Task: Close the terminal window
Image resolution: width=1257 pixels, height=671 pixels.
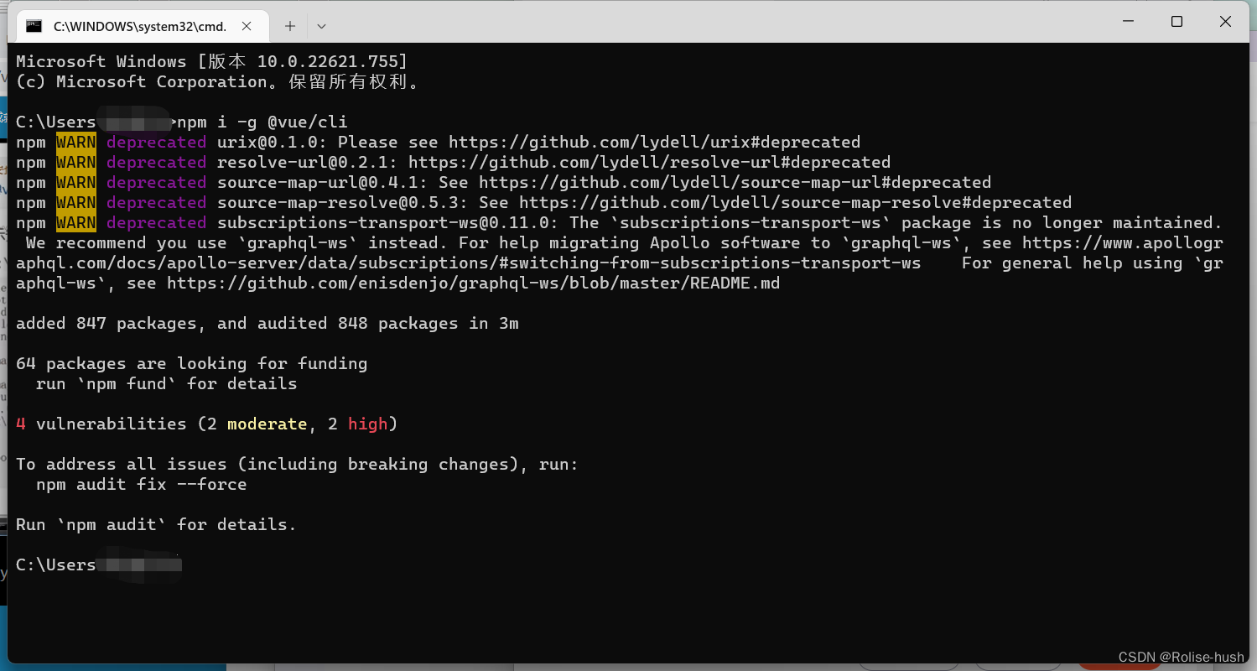Action: coord(1225,22)
